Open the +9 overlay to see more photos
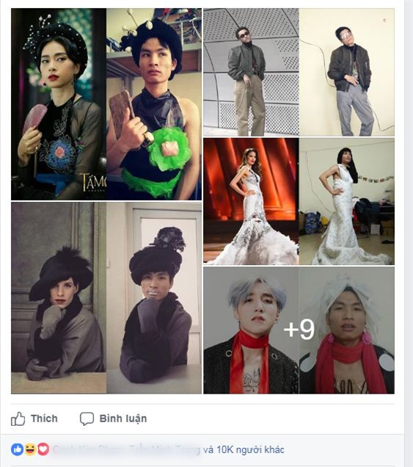The height and width of the screenshot is (467, 413). point(299,329)
